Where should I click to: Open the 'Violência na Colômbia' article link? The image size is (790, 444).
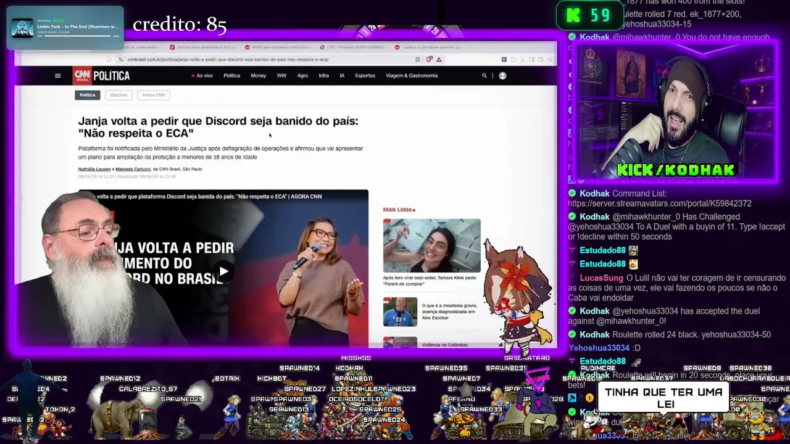click(x=445, y=345)
